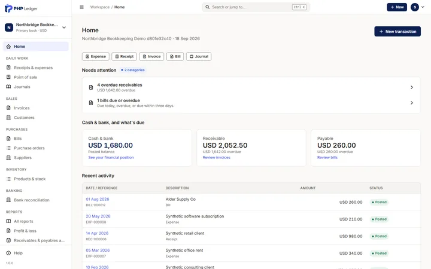Expand the 1 bills due or overdue chevron

tap(411, 103)
